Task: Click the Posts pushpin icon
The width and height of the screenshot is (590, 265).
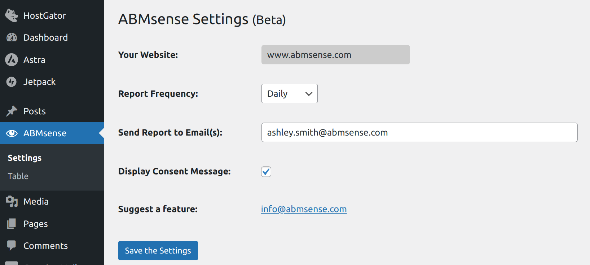Action: tap(12, 111)
